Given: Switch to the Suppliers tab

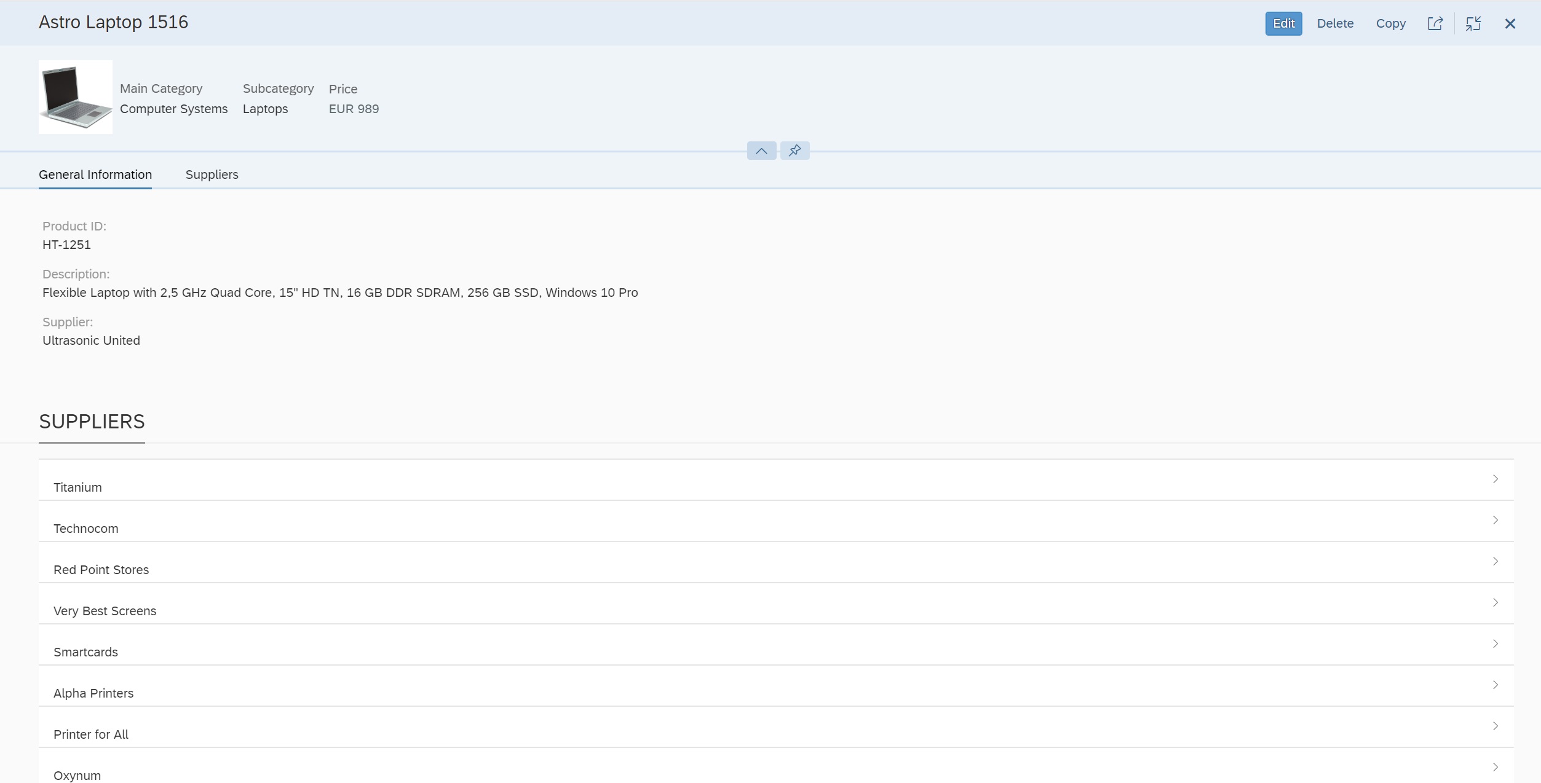Looking at the screenshot, I should [212, 175].
